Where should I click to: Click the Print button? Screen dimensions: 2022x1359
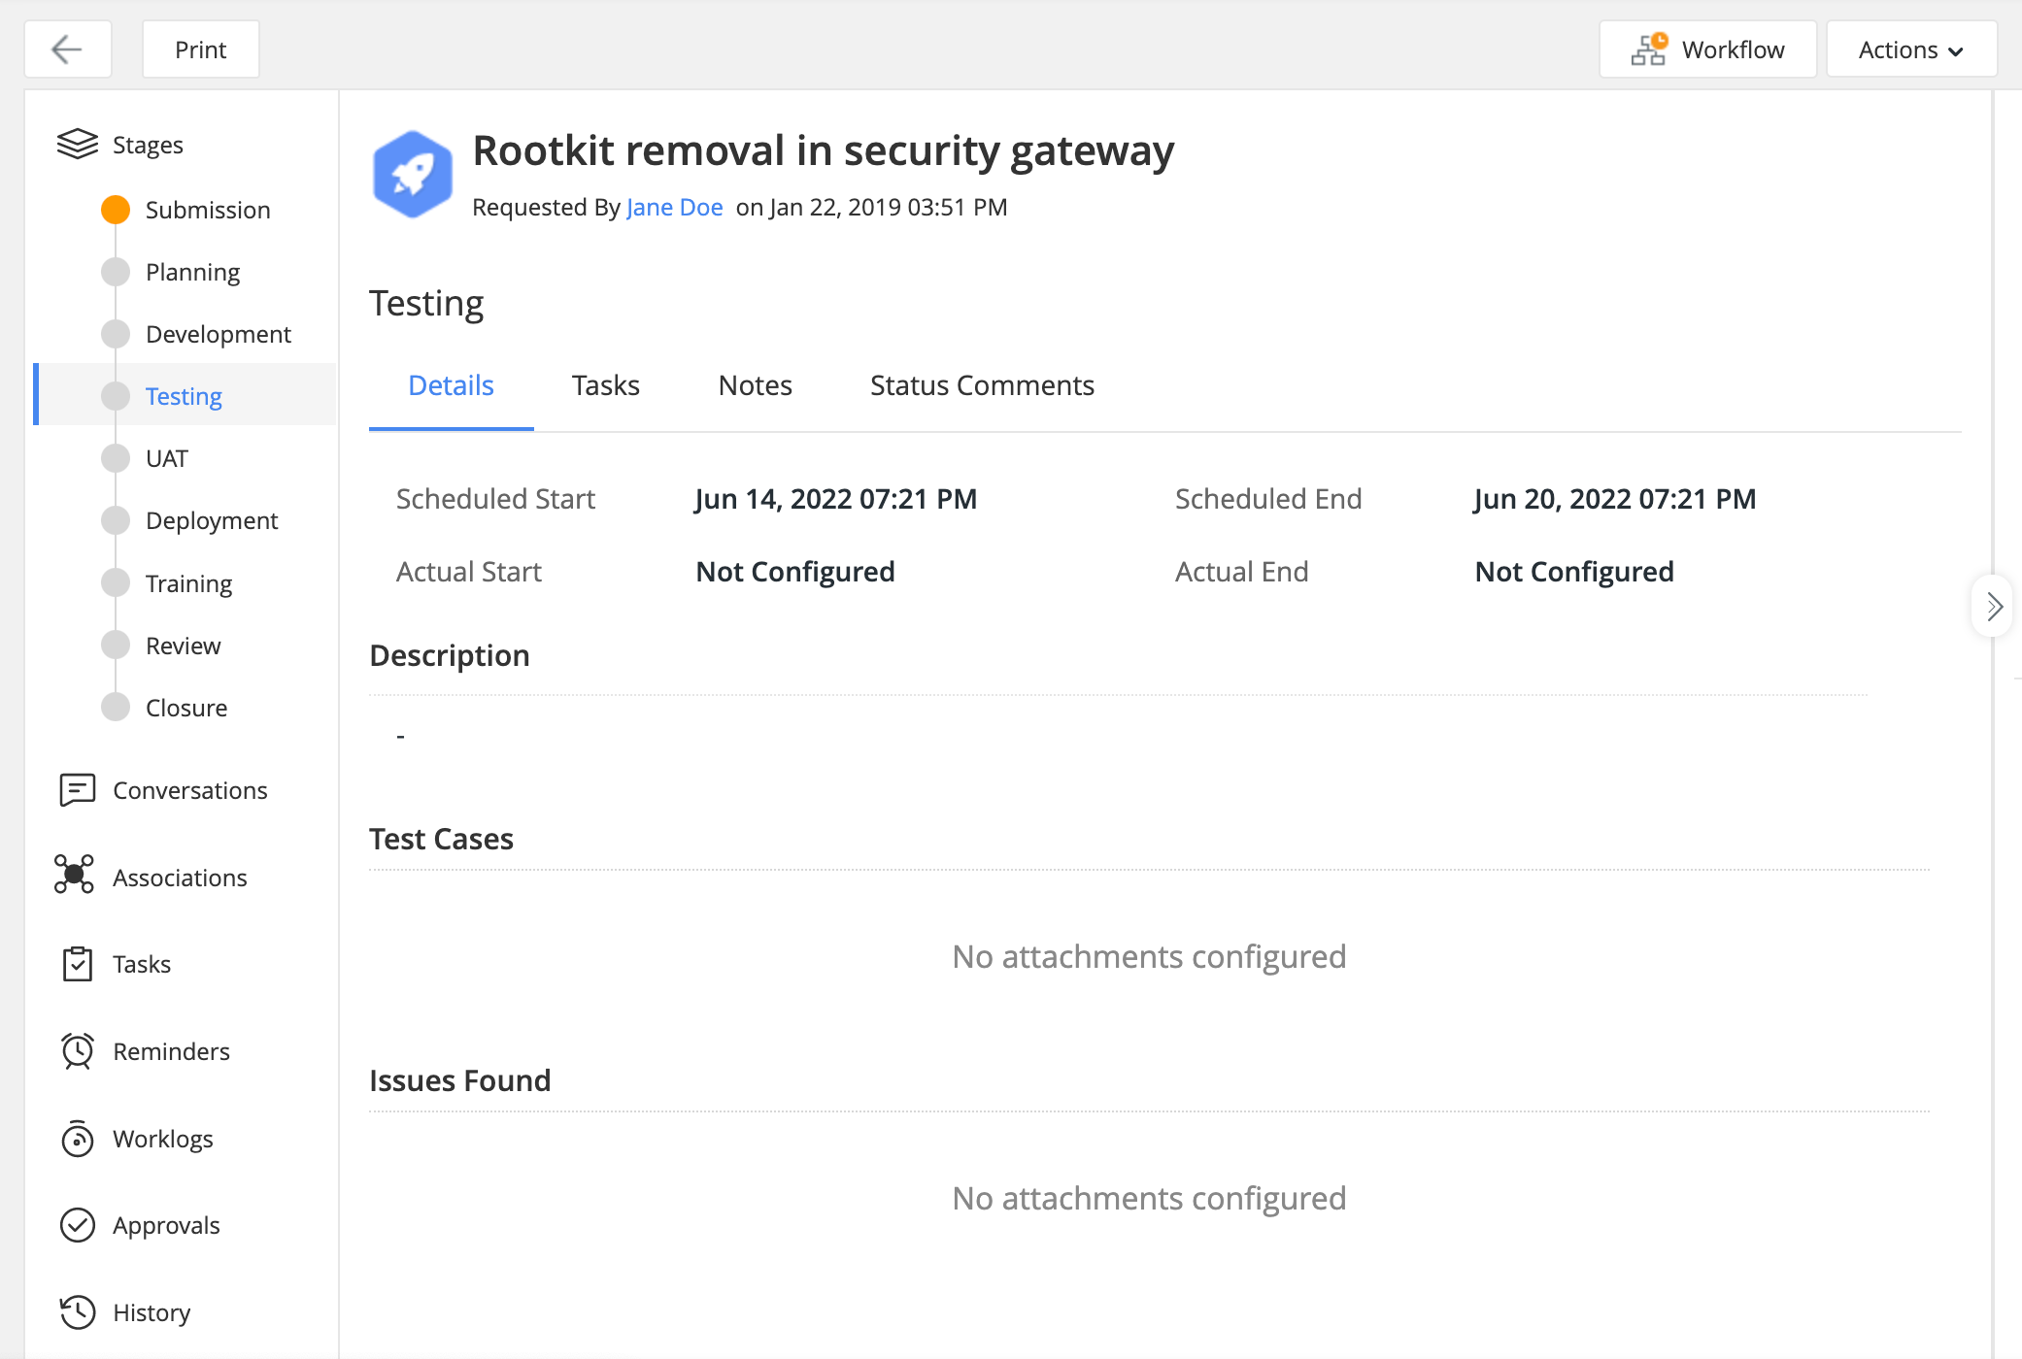click(x=200, y=50)
